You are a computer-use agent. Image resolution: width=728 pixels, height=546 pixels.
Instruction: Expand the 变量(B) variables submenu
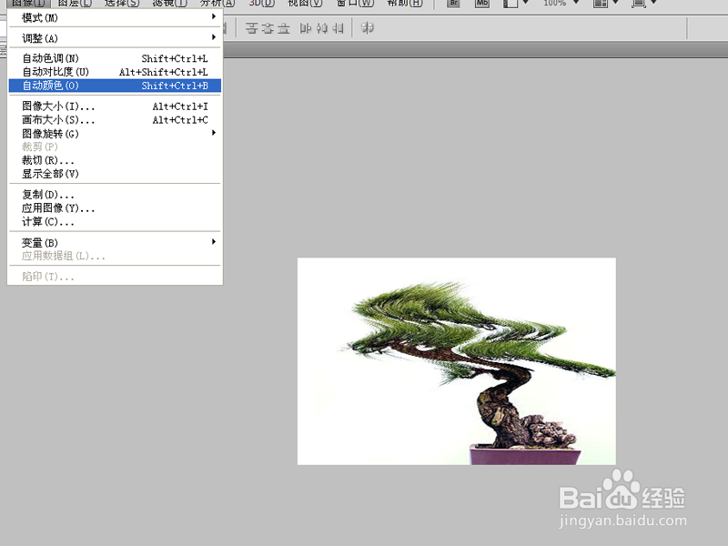click(x=115, y=242)
